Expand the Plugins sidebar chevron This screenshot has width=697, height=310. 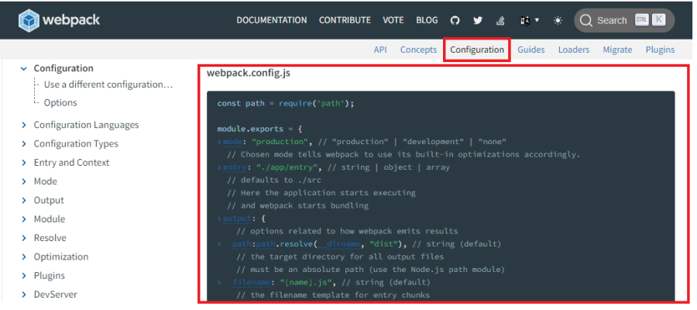click(24, 276)
